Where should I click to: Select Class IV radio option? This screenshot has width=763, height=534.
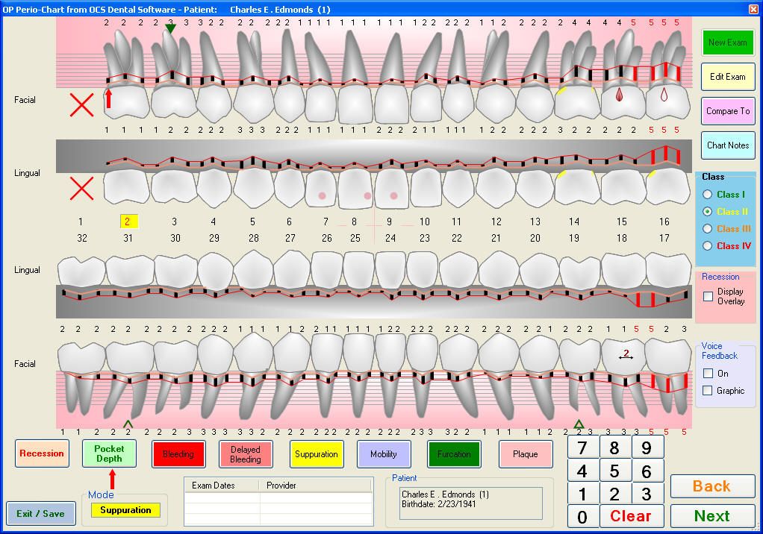point(708,246)
